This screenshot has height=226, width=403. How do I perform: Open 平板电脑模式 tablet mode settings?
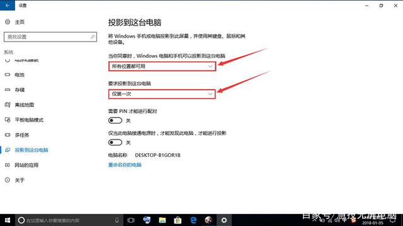[x=29, y=120]
